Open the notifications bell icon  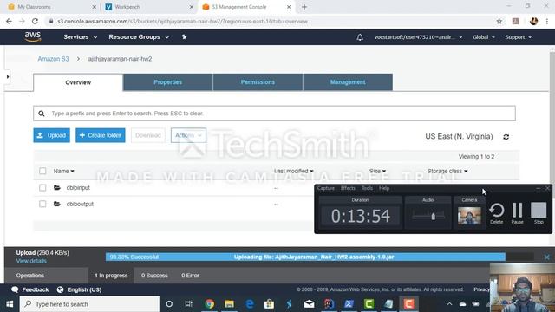coord(360,37)
